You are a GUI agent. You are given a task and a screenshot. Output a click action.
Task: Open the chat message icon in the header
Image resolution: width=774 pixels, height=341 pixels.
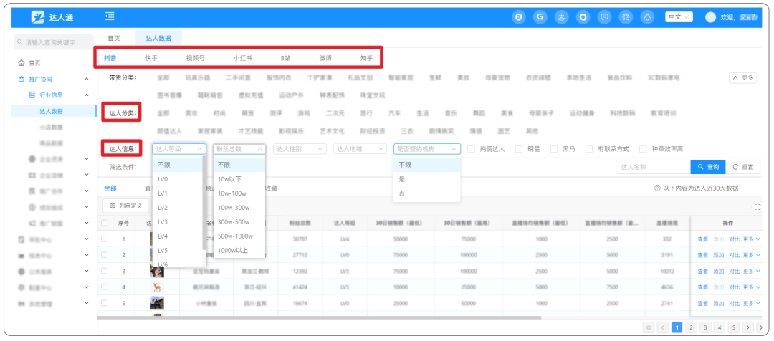pos(604,17)
